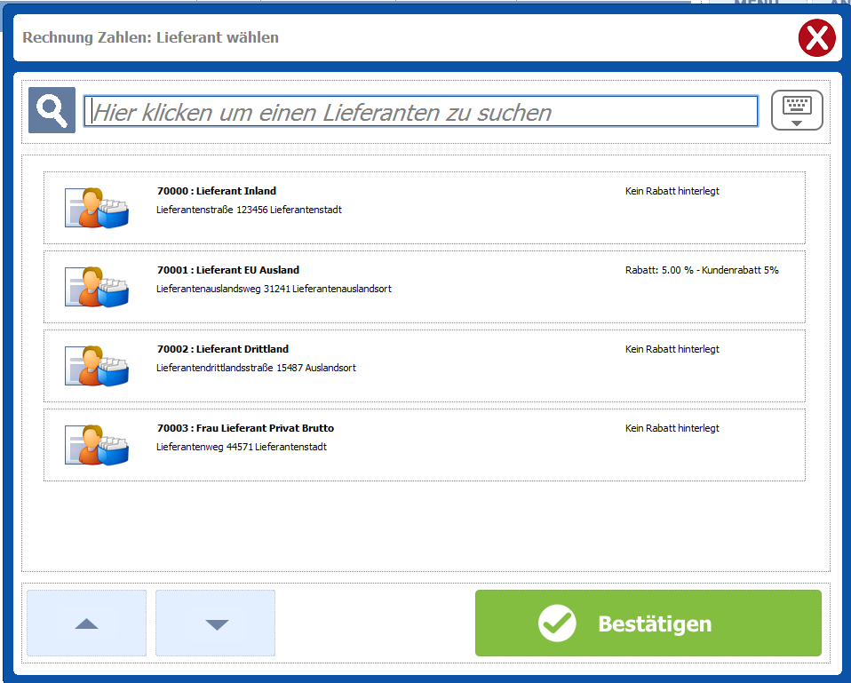Click the checkmark icon on Bestätigen
This screenshot has height=683, width=851.
557,623
